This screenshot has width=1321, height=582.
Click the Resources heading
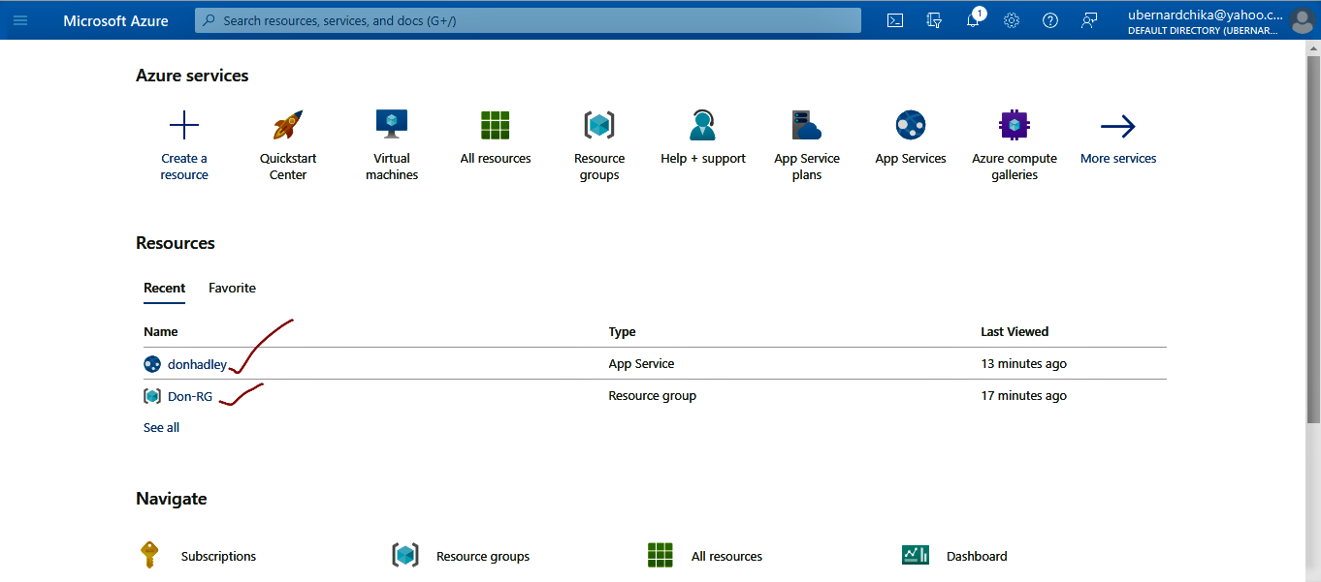(x=176, y=243)
